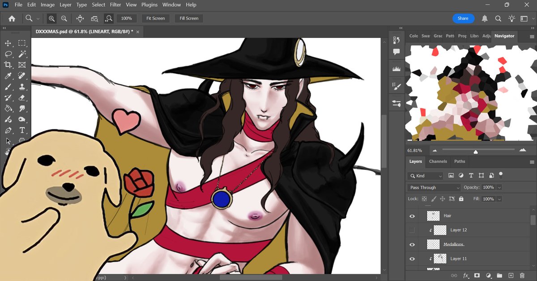Select the Spot Healing Brush tool
Image resolution: width=537 pixels, height=281 pixels.
(22, 76)
